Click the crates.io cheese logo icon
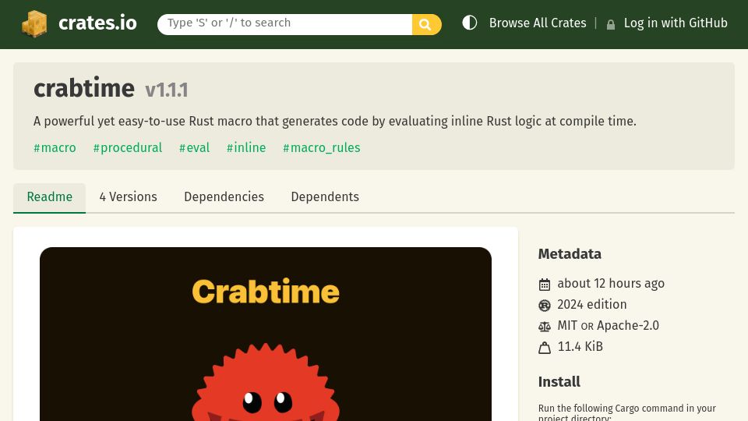748x421 pixels. pyautogui.click(x=34, y=23)
